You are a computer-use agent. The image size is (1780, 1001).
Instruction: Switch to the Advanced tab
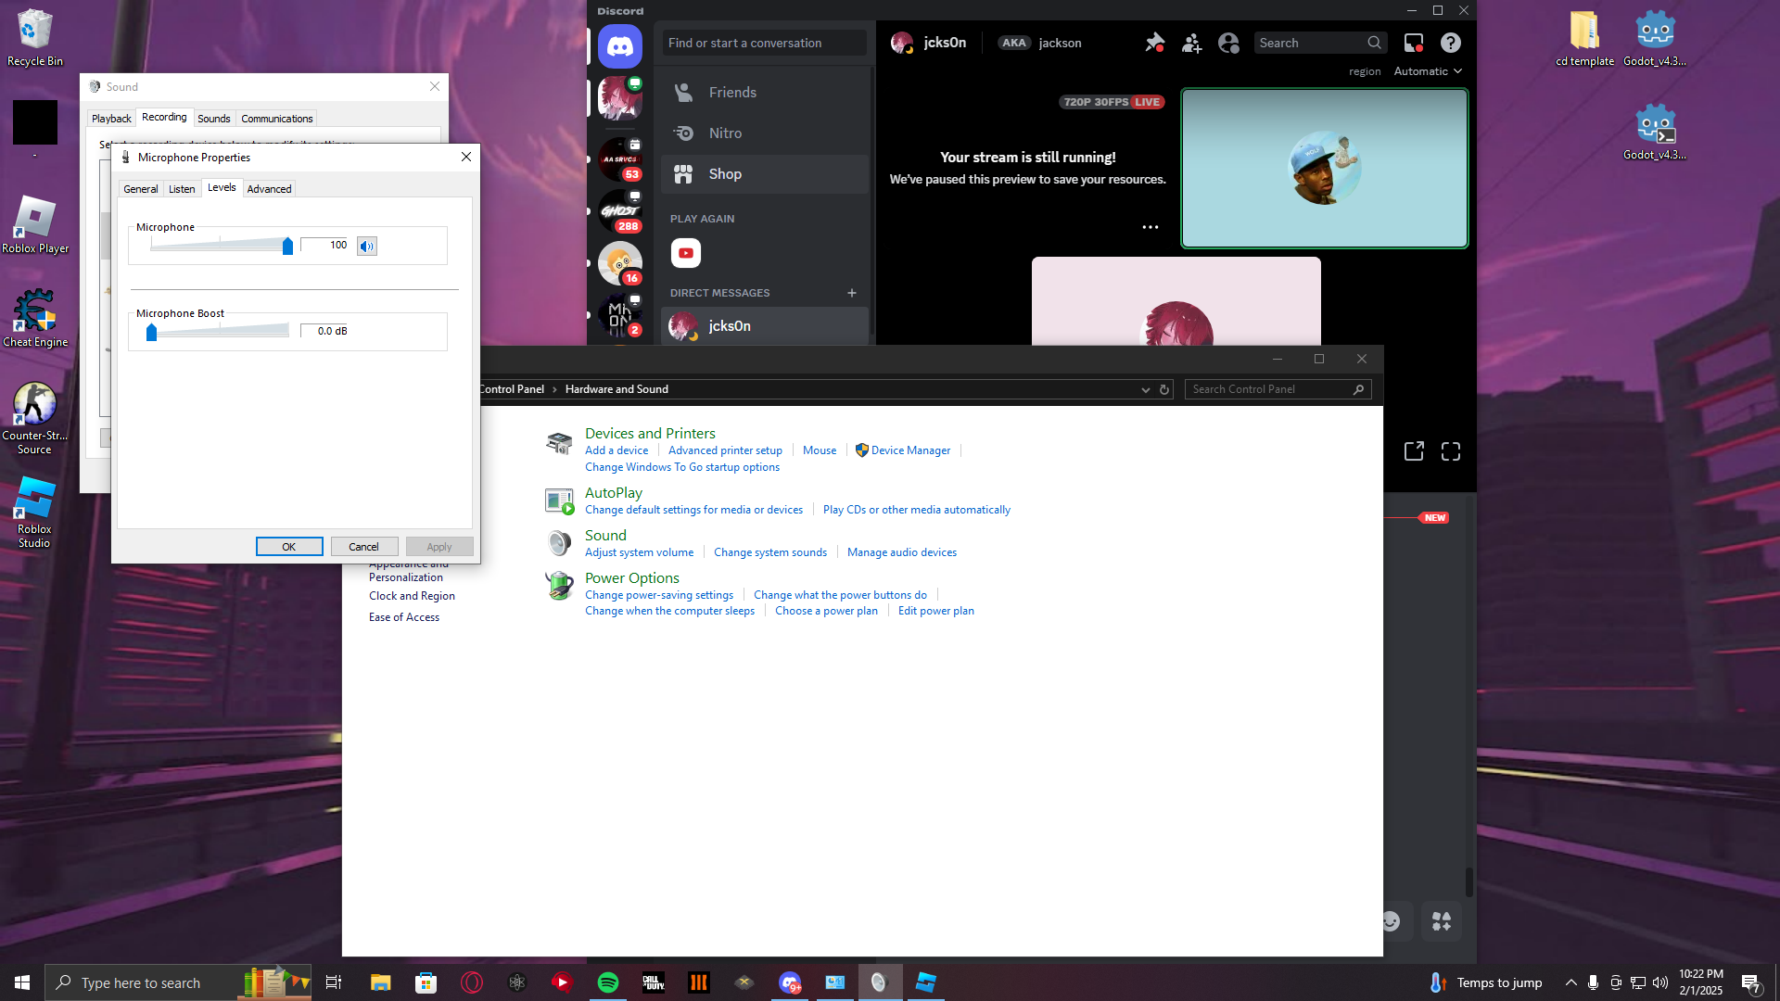point(269,189)
